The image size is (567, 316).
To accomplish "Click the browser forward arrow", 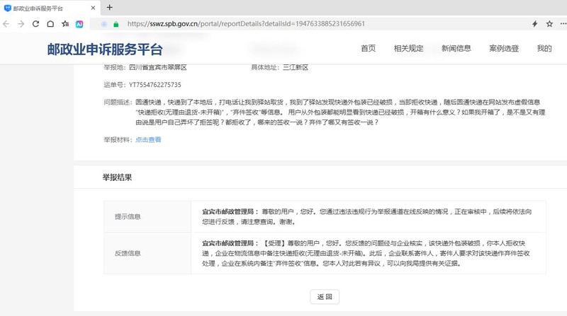I will [21, 23].
